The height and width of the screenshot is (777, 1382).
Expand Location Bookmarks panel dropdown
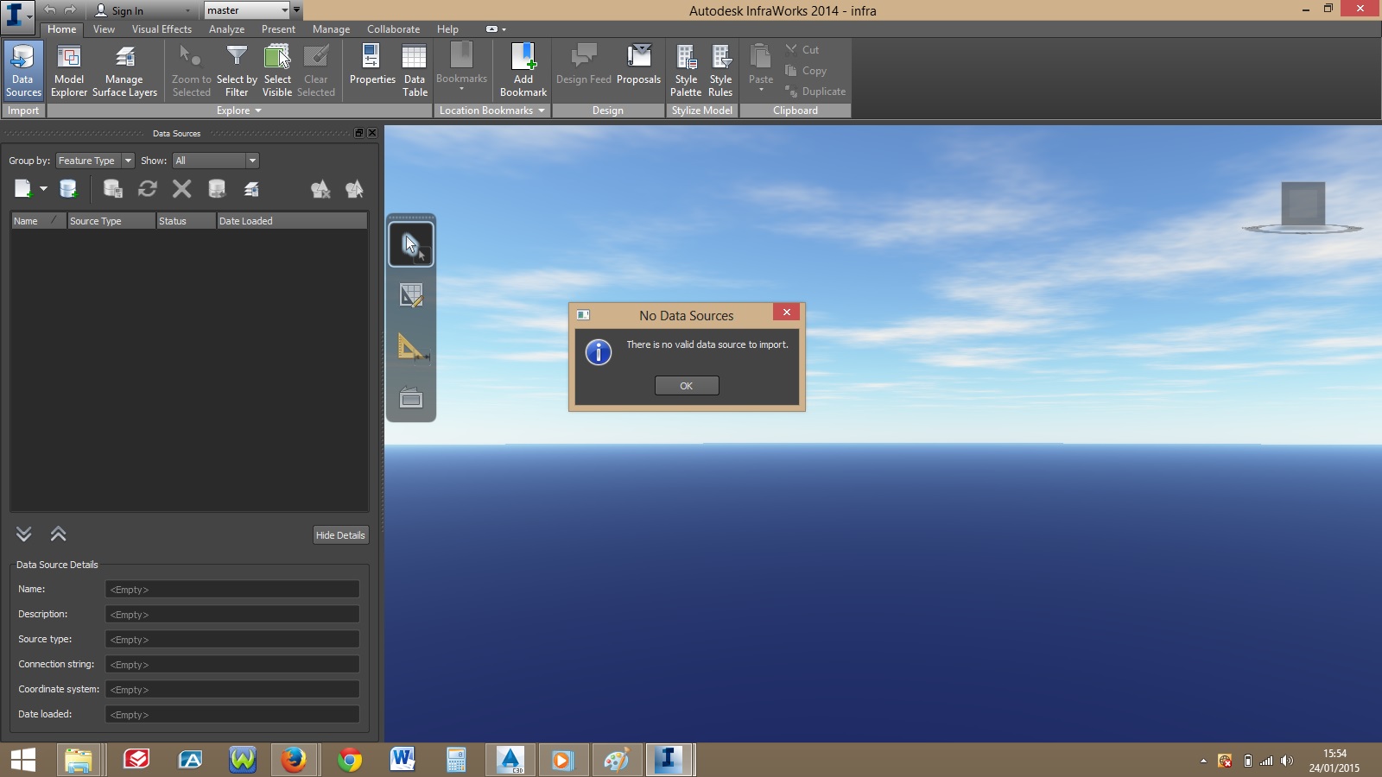click(x=491, y=111)
